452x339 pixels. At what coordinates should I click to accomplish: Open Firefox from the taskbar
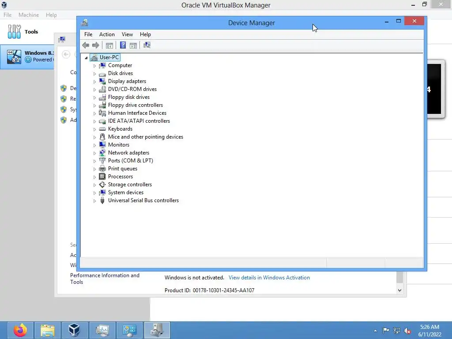(x=20, y=330)
